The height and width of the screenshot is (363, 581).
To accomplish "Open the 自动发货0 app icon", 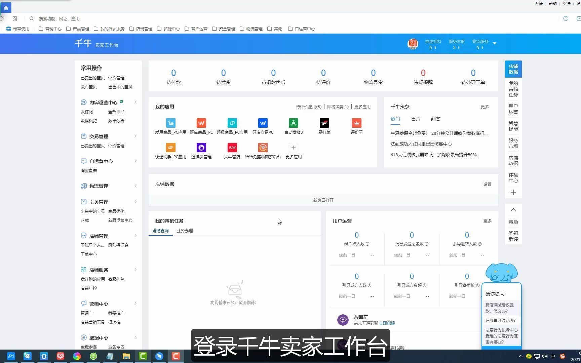I will tap(294, 123).
